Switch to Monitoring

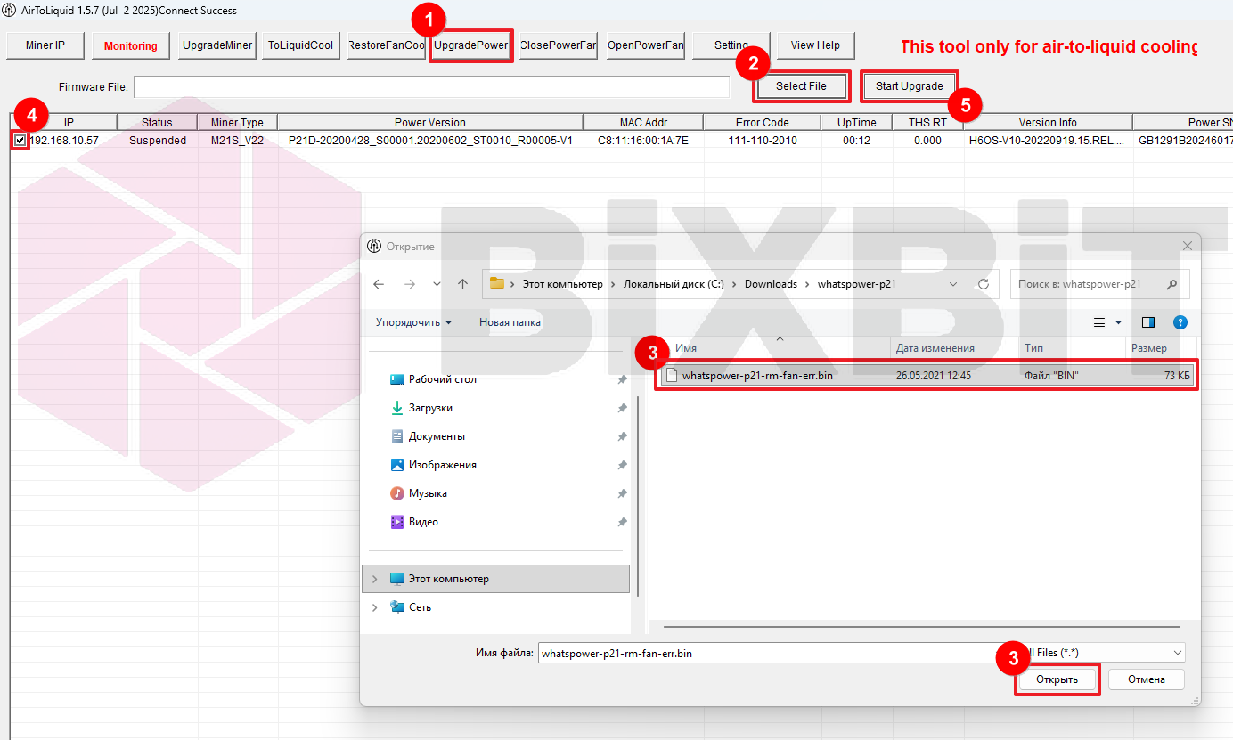point(130,45)
